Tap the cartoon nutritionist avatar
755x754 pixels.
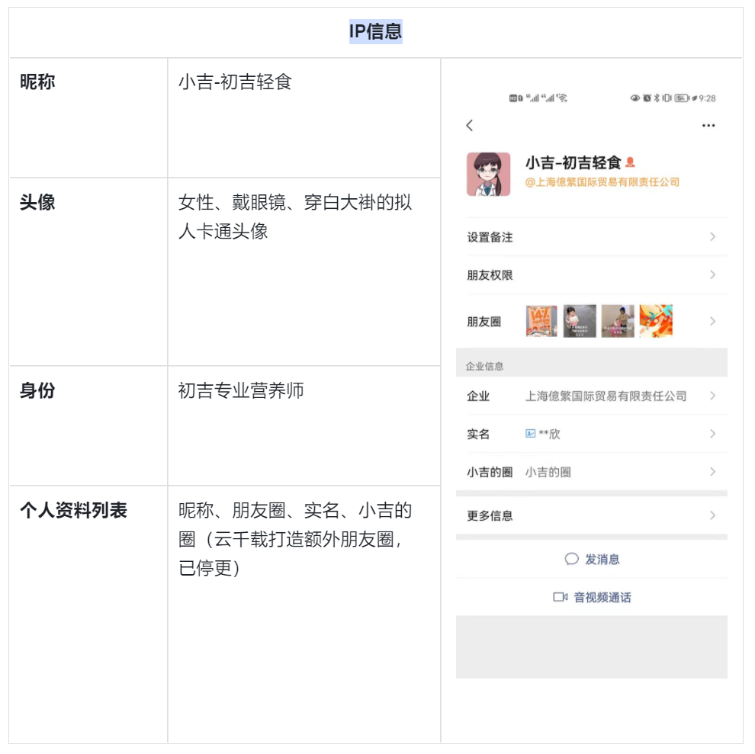[489, 174]
